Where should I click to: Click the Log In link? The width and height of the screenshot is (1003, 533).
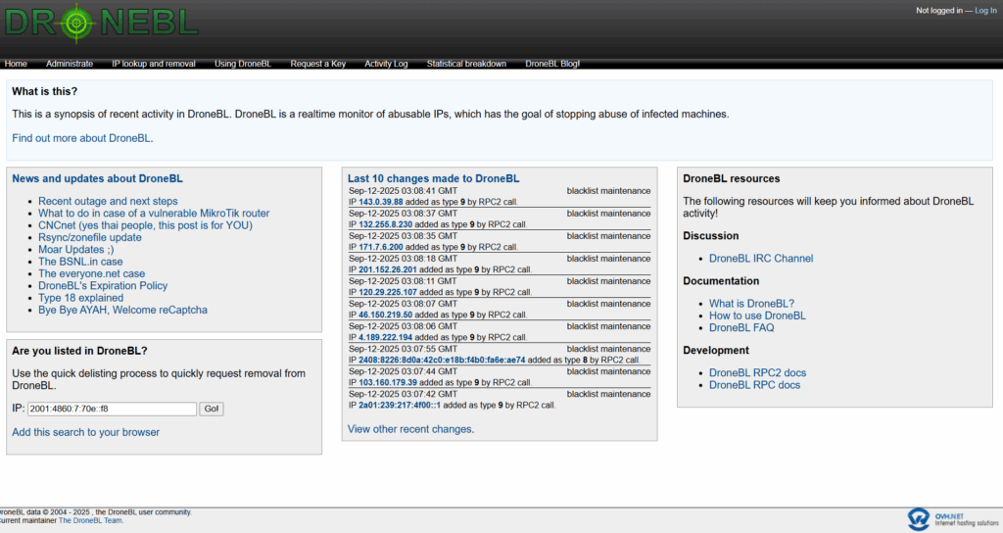pyautogui.click(x=985, y=10)
